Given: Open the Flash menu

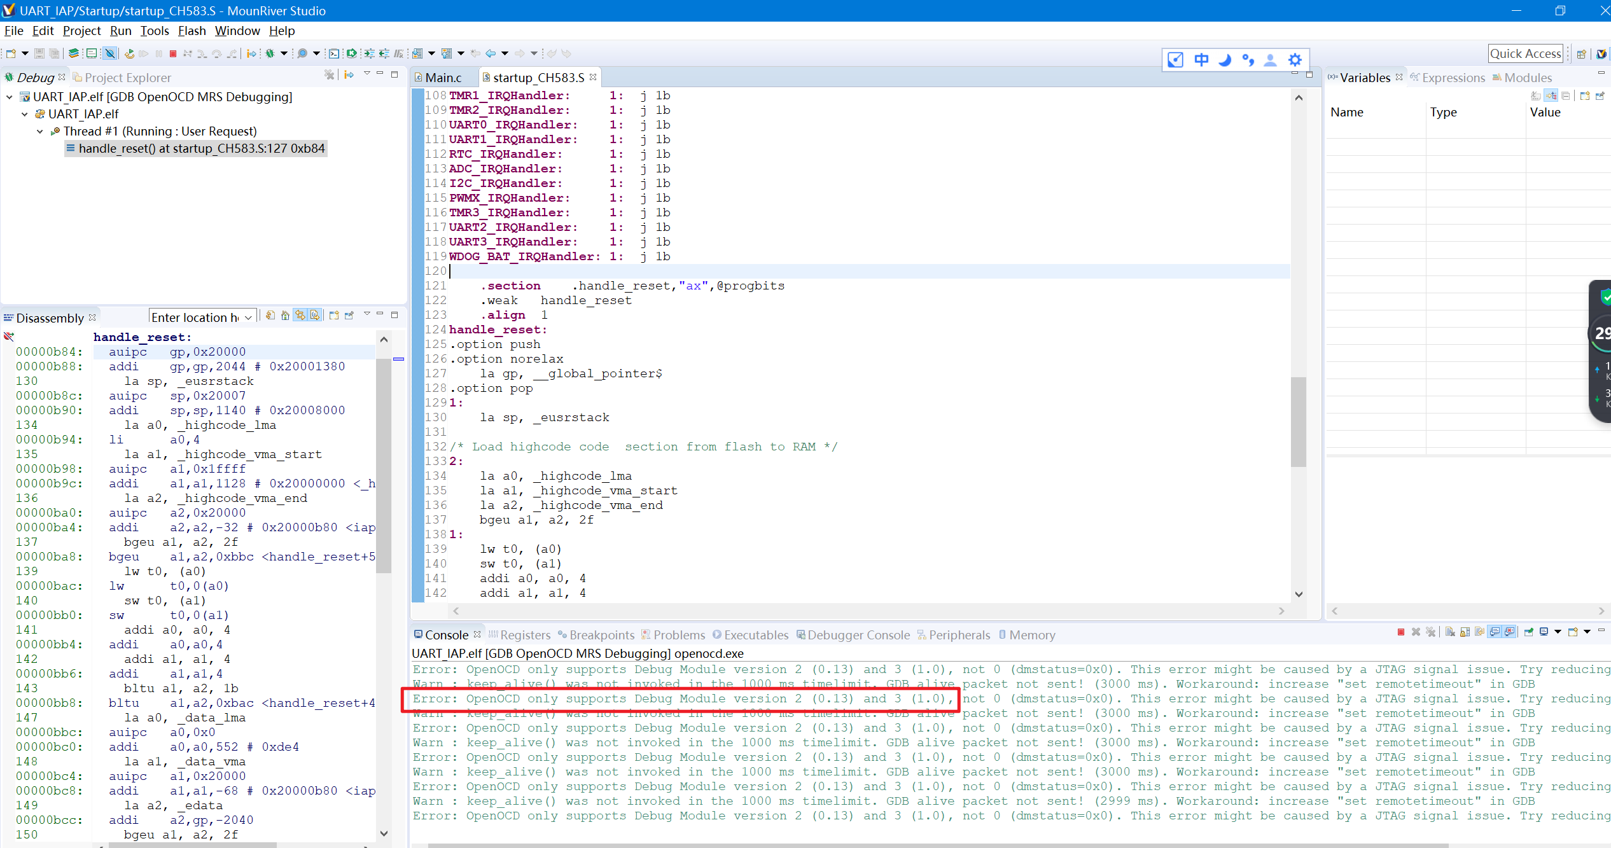Looking at the screenshot, I should click(x=192, y=31).
